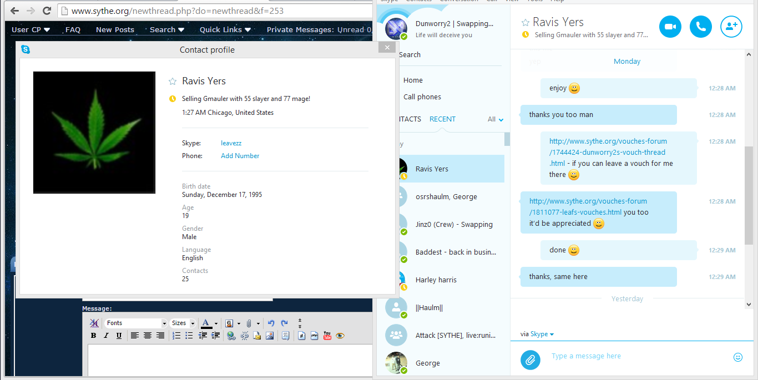Viewport: 758px width, 380px height.
Task: Insert a hyperlink with globe icon
Action: click(231, 336)
